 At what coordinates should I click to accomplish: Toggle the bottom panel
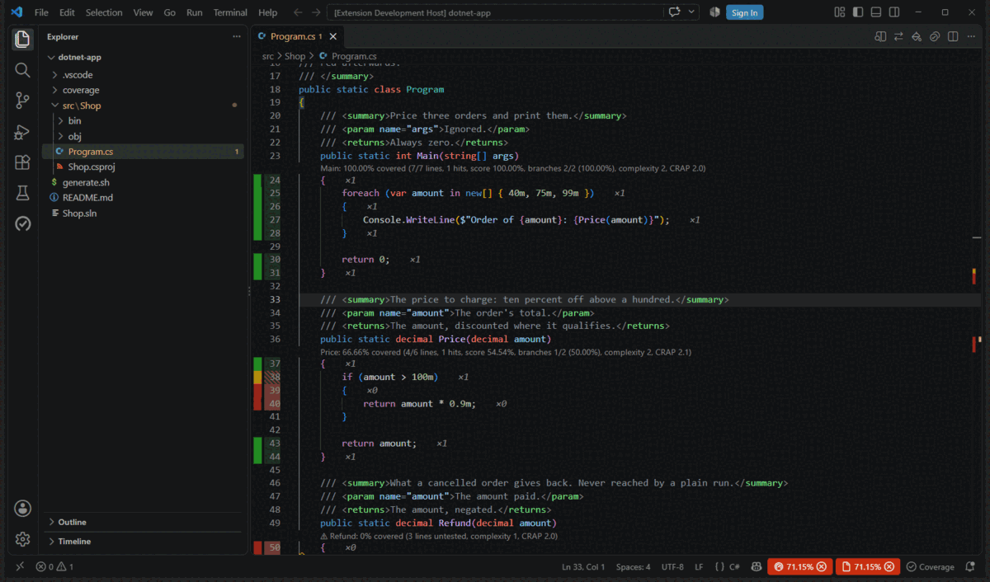pyautogui.click(x=876, y=12)
